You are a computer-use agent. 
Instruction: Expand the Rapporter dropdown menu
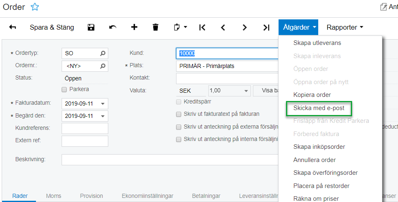click(345, 28)
